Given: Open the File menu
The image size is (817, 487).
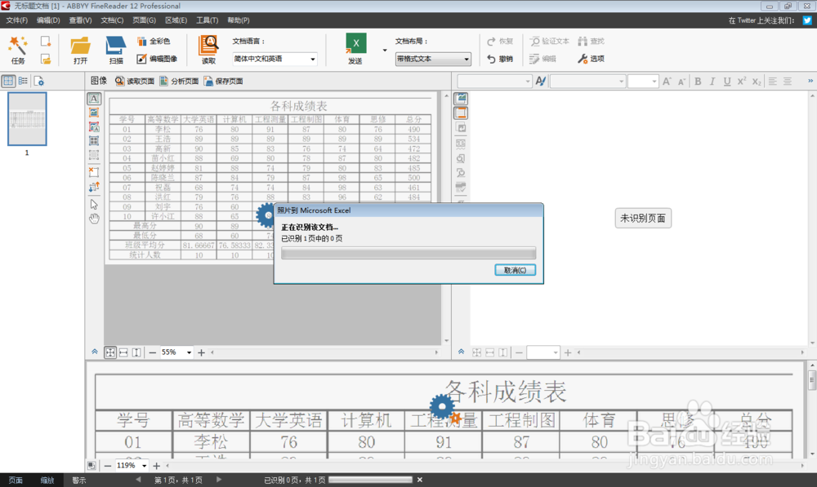Looking at the screenshot, I should pyautogui.click(x=16, y=20).
